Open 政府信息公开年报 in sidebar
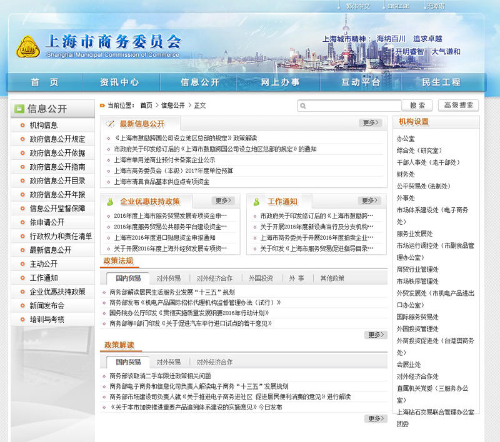This screenshot has width=500, height=442. pos(57,195)
